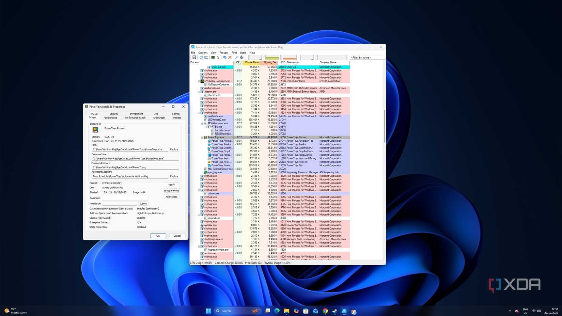
Task: Collapse the MSIAfterburner.exe tree node
Action: pyautogui.click(x=202, y=124)
